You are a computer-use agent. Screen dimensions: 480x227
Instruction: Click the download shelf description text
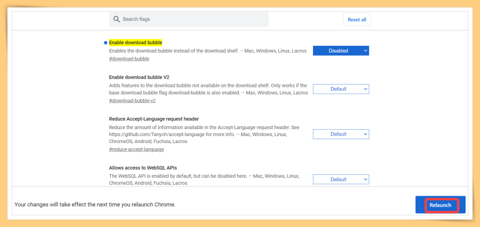click(x=208, y=51)
